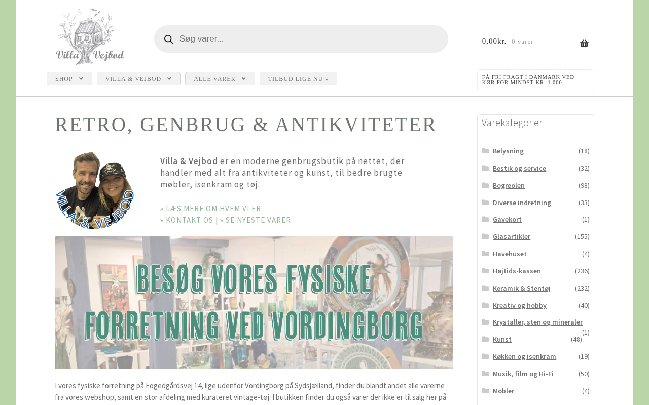Open Læs mere om hvem vi er

point(210,209)
